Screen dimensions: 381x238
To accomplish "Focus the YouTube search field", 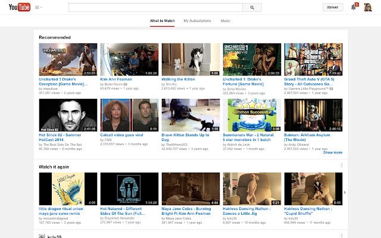I will click(155, 8).
